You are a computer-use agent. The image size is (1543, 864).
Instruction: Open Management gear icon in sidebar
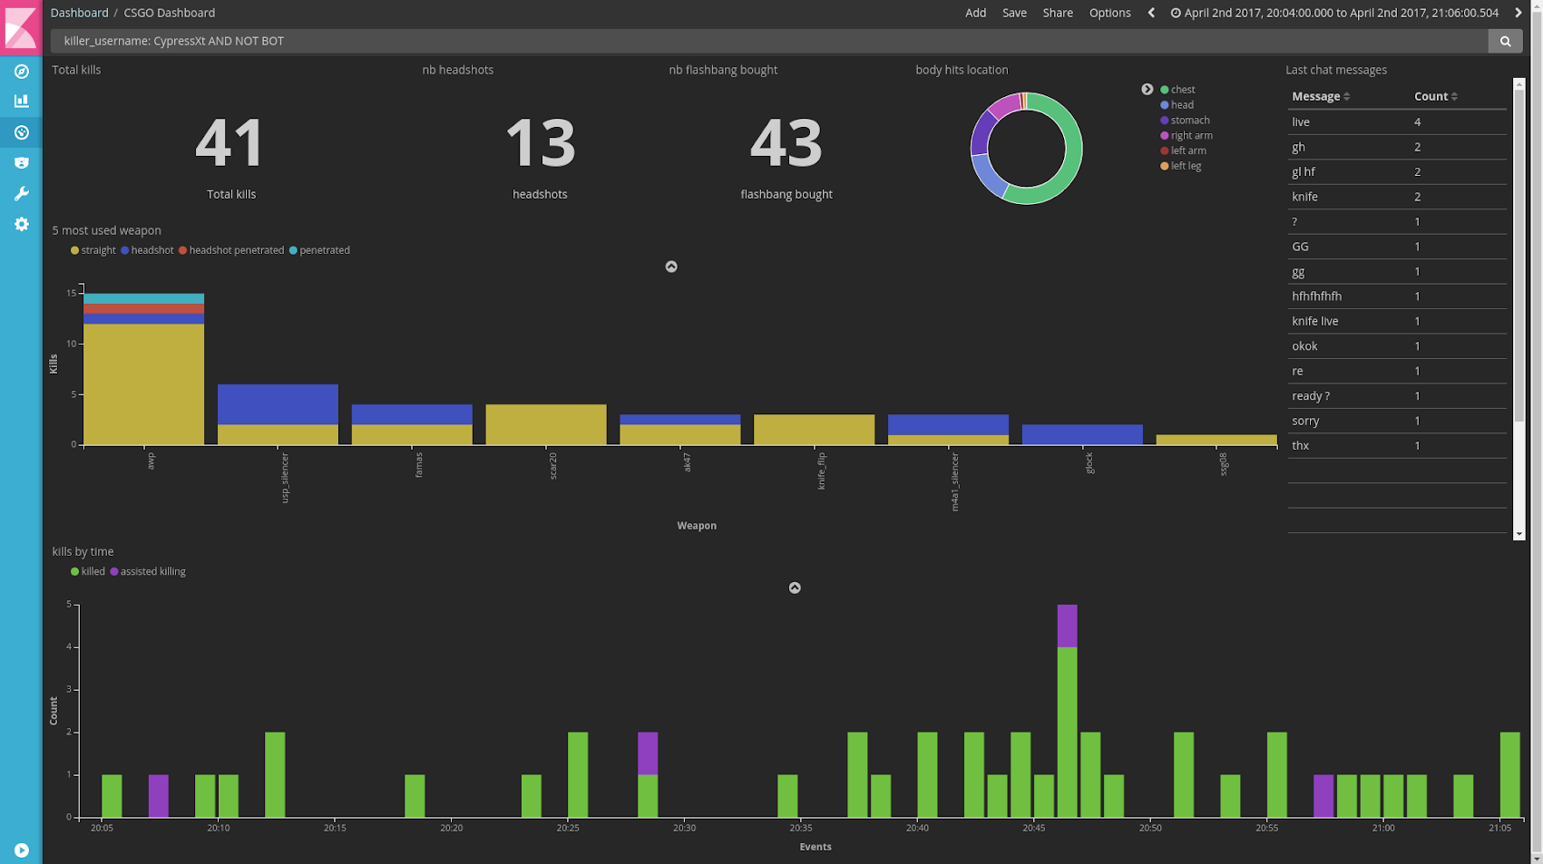click(21, 224)
